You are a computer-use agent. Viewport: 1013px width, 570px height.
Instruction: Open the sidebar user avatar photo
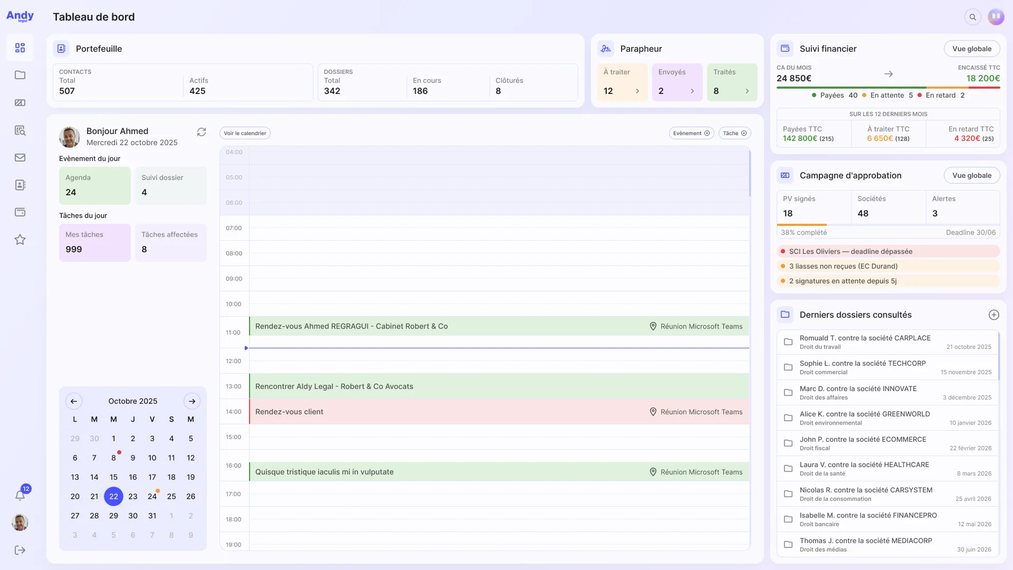pyautogui.click(x=20, y=522)
